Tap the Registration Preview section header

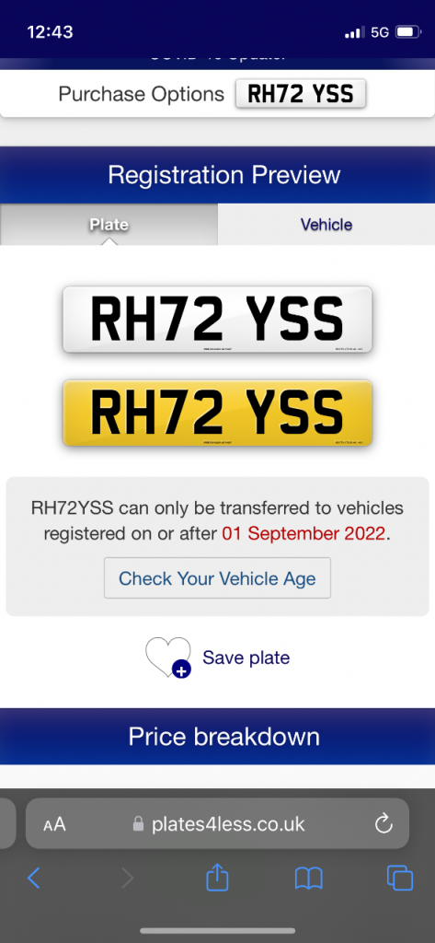[x=217, y=175]
